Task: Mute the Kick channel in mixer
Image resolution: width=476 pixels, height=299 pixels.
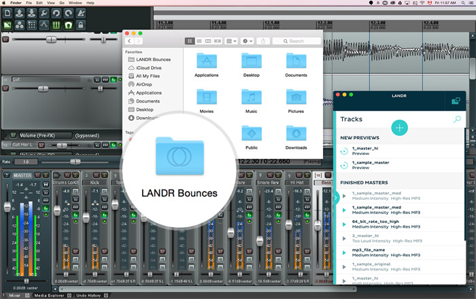Action: pos(97,175)
